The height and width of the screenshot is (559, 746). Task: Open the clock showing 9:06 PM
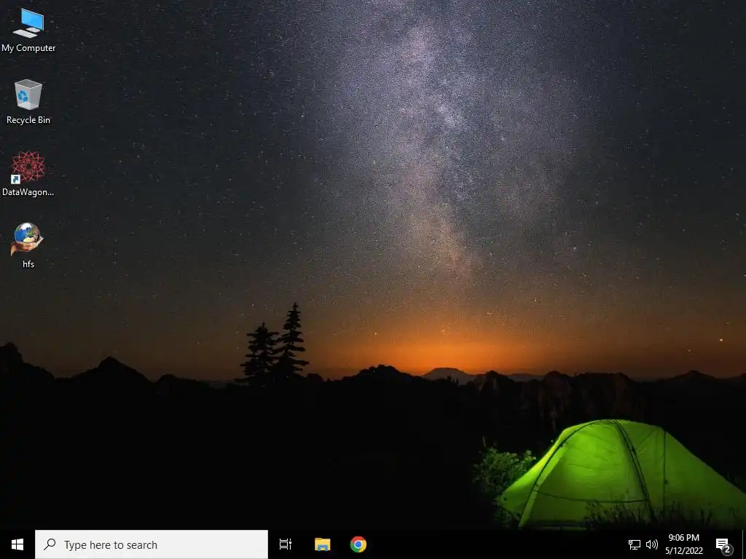tap(683, 544)
